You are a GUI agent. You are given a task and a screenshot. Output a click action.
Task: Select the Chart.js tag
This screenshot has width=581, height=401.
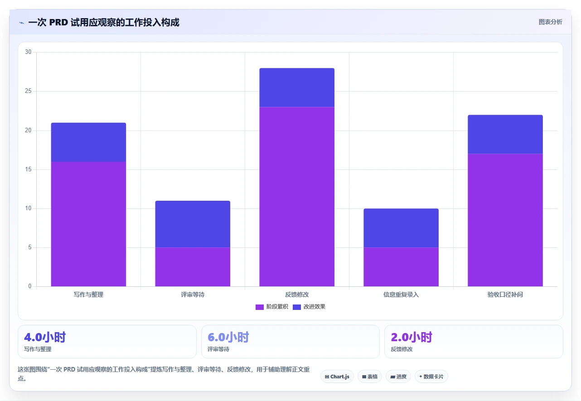pos(337,377)
